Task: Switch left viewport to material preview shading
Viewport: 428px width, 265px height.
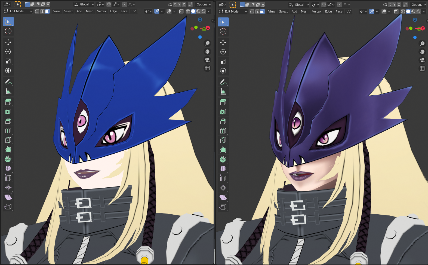Action: click(198, 11)
